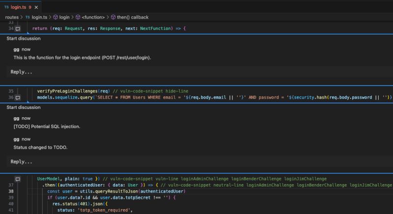The width and height of the screenshot is (393, 214).
Task: Click the 'Status changed to TODO.' comment
Action: click(40, 147)
